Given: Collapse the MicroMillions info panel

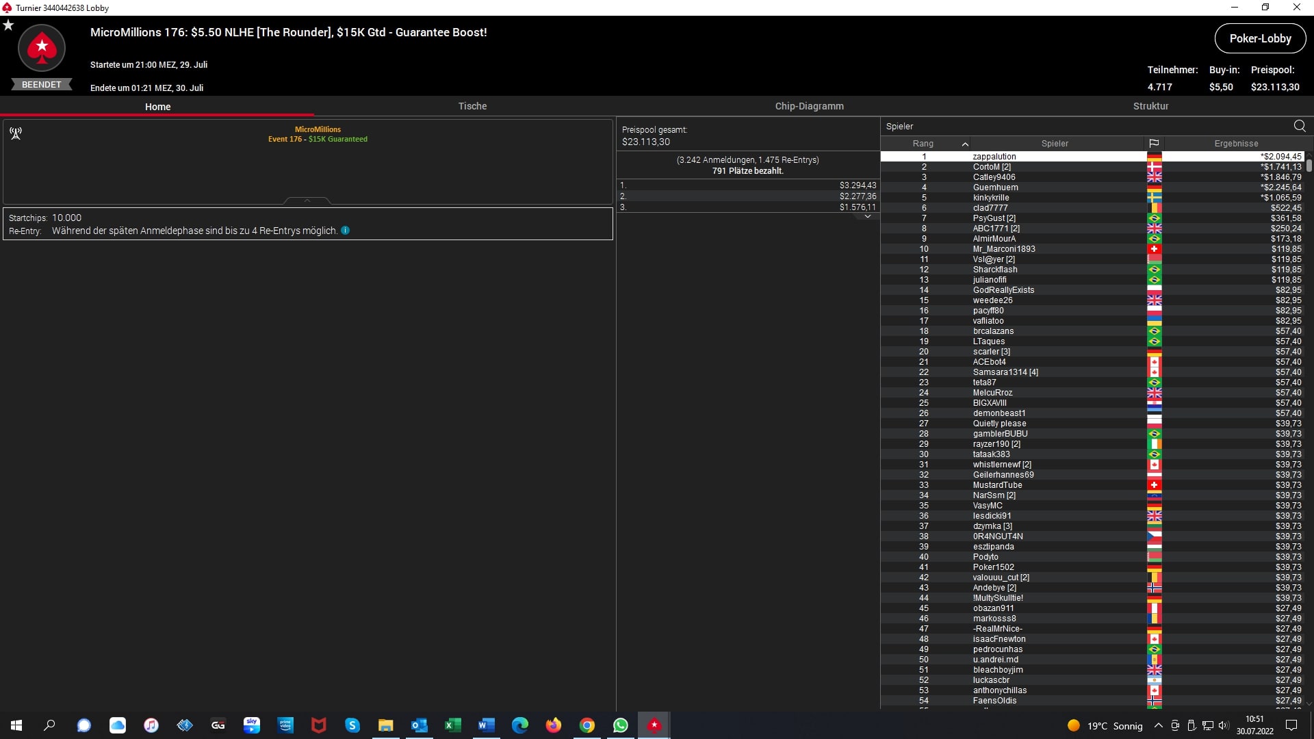Looking at the screenshot, I should 307,200.
